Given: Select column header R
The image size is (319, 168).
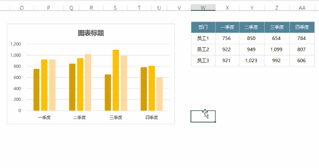Looking at the screenshot, I should click(x=91, y=8).
